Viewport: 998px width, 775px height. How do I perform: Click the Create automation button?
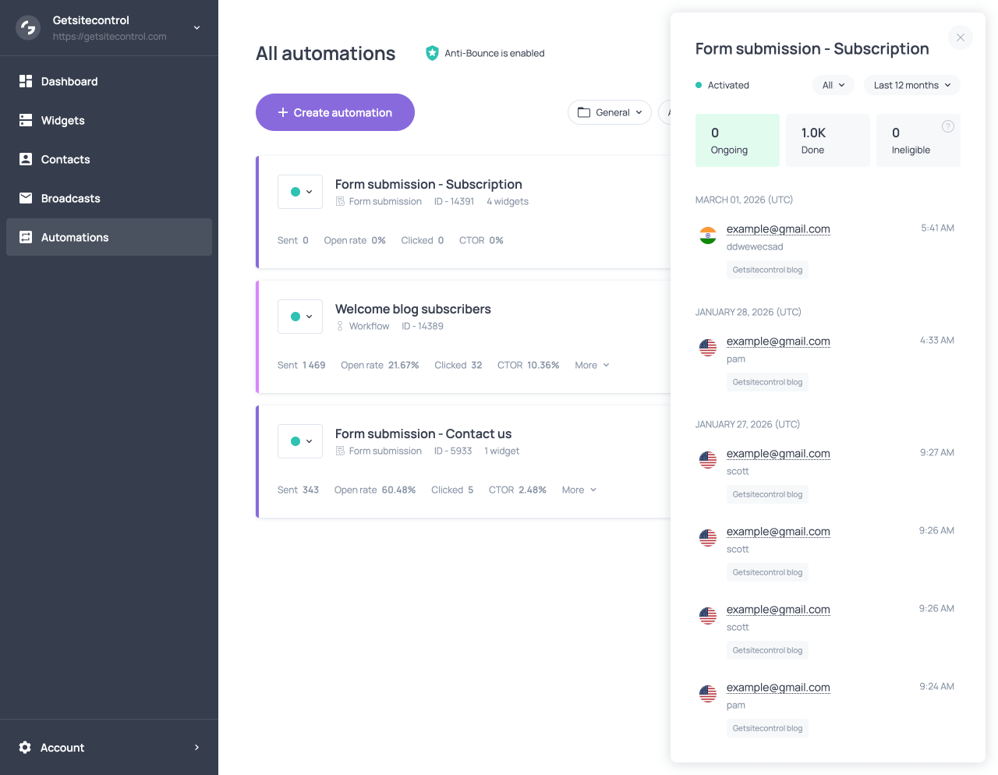pos(335,112)
